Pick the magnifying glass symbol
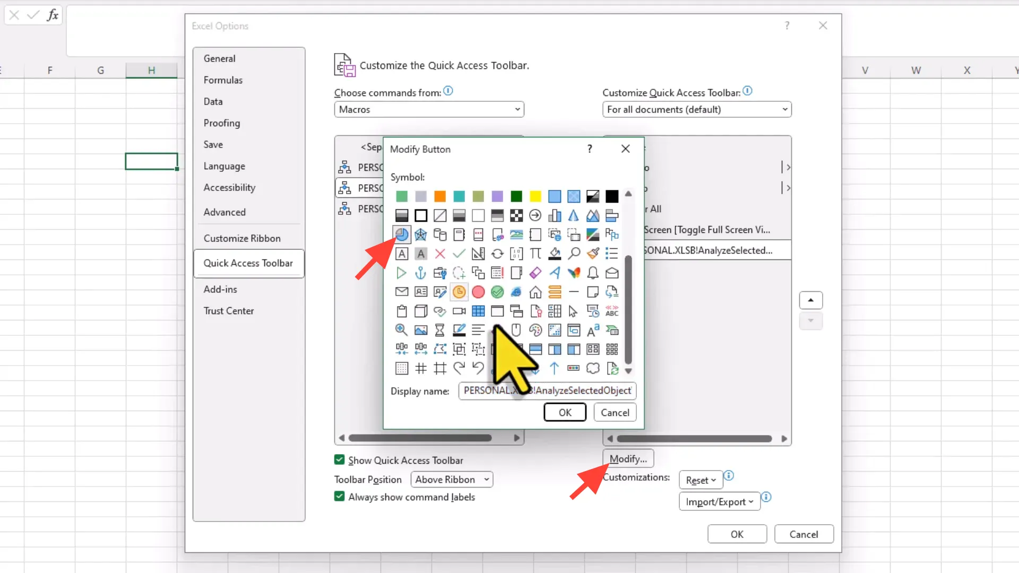Viewport: 1019px width, 573px height. pyautogui.click(x=401, y=330)
